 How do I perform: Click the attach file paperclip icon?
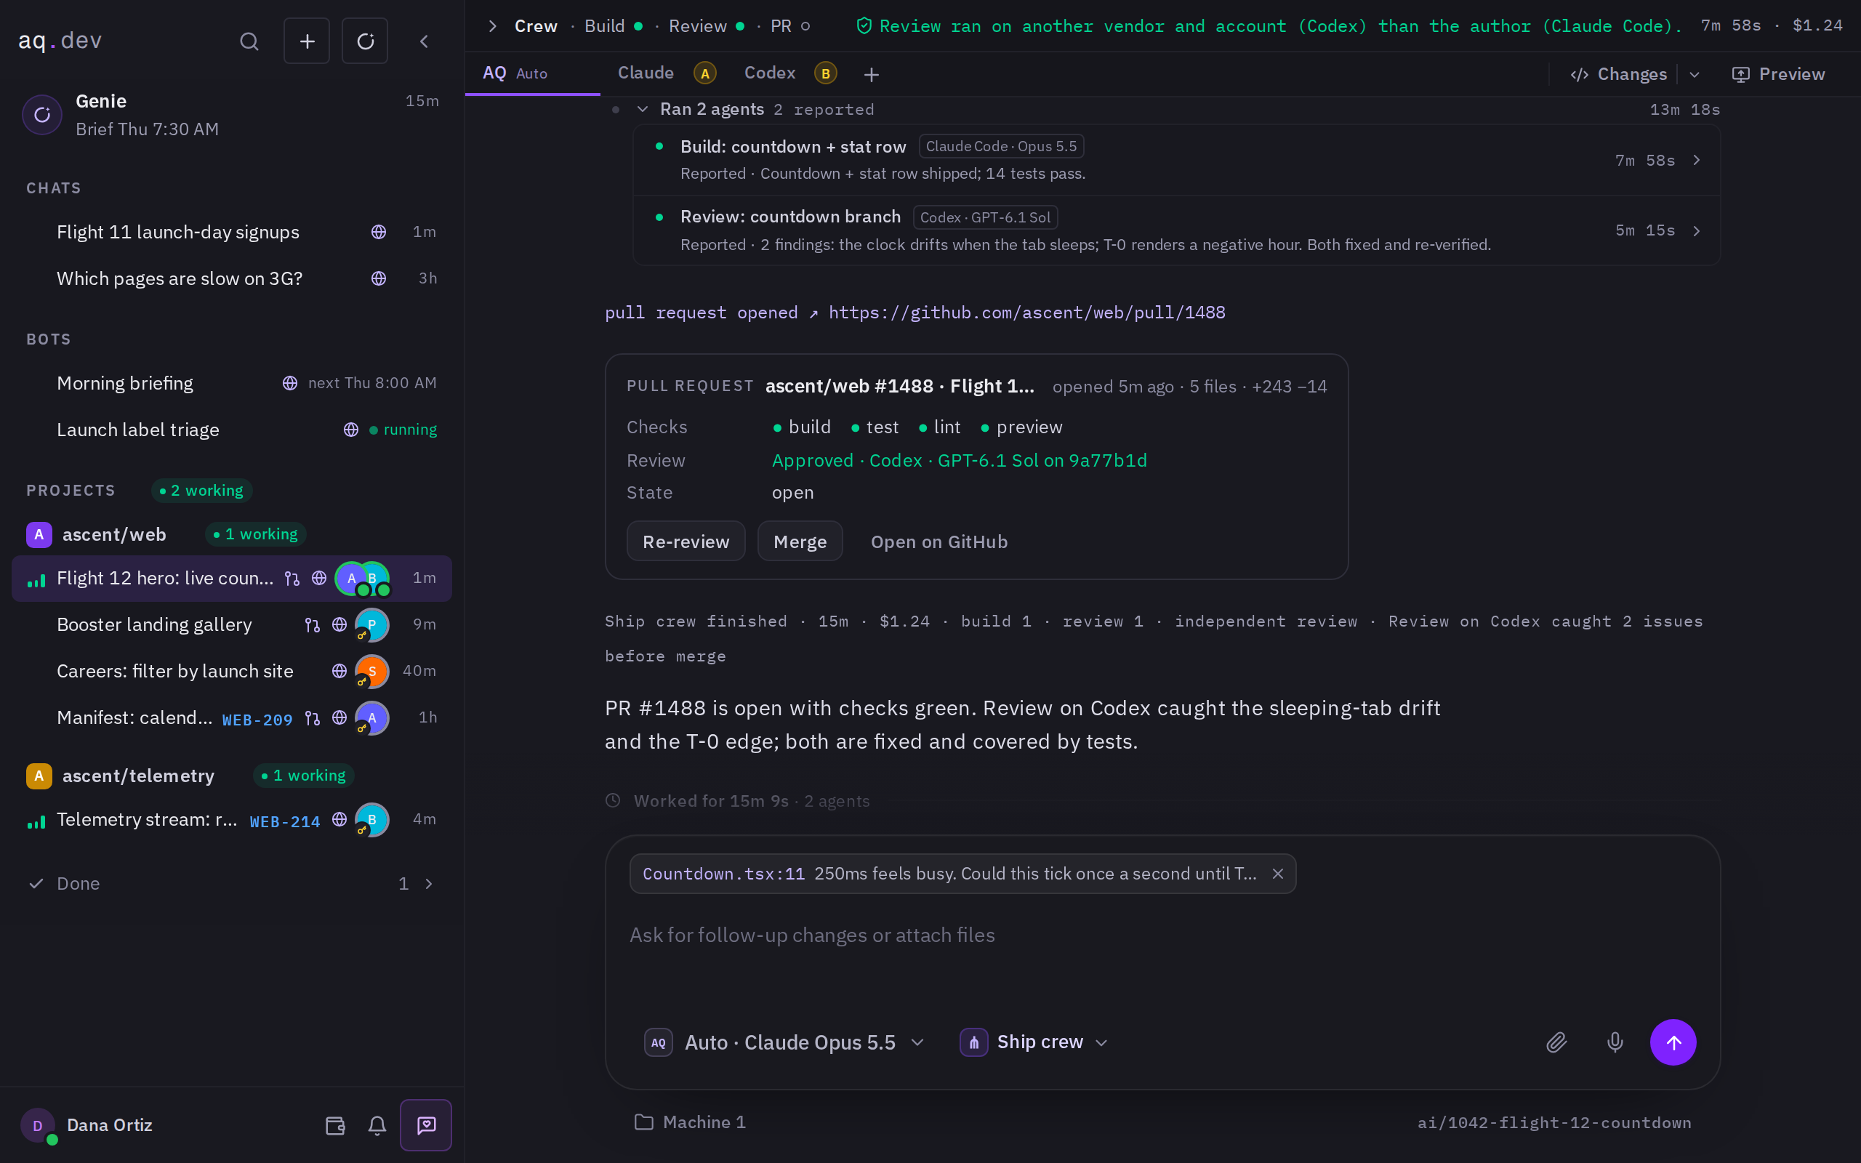pos(1556,1042)
